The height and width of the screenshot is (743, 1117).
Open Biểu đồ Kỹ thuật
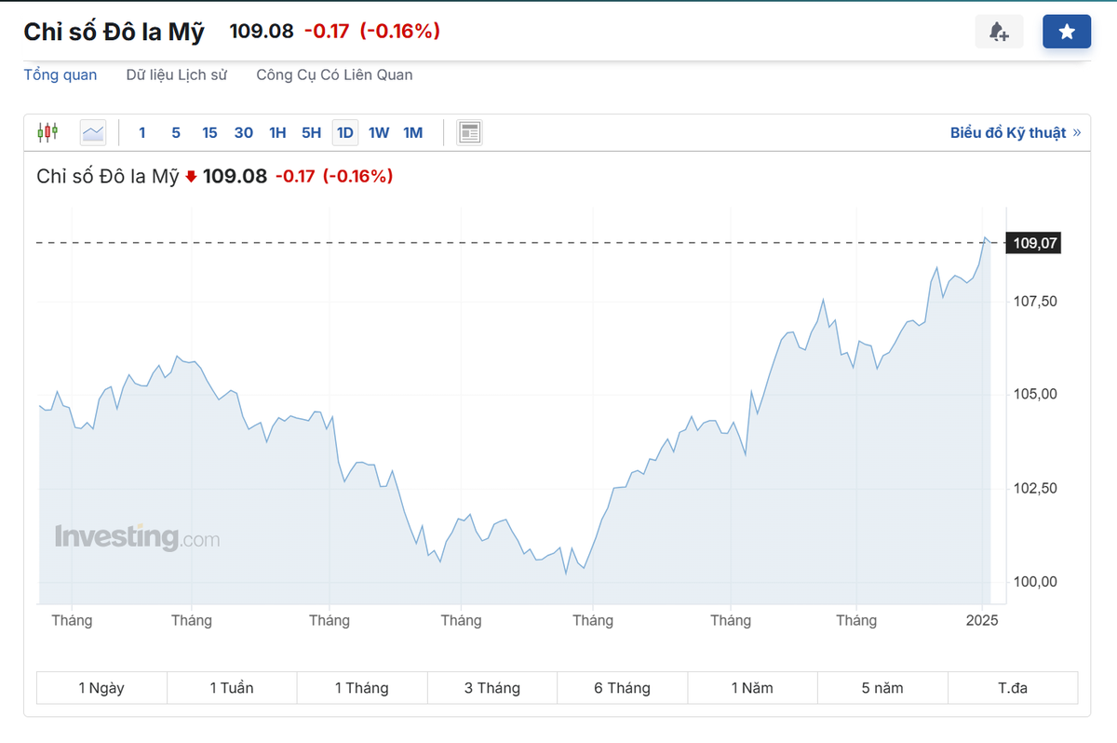[1010, 131]
